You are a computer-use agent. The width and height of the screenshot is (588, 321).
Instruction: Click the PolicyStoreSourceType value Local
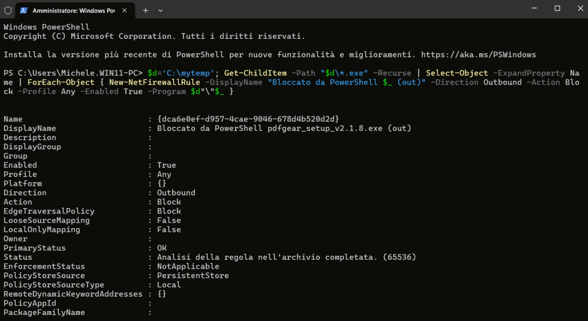pos(169,285)
